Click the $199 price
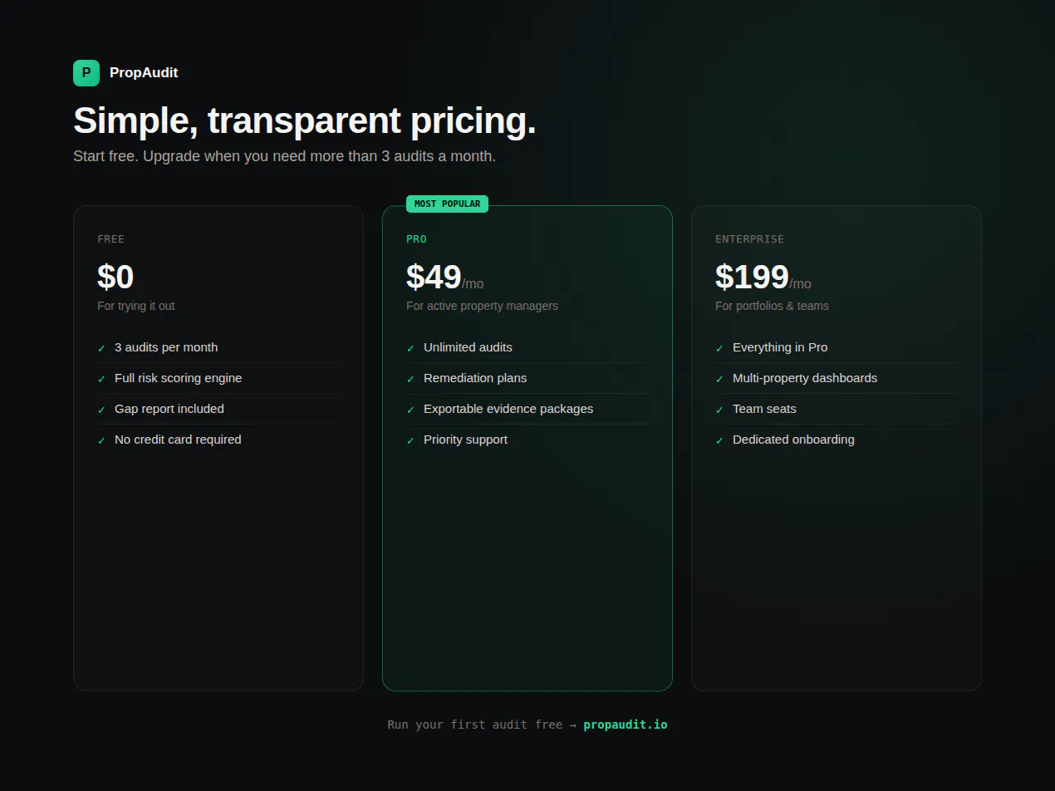Viewport: 1055px width, 791px height. pos(752,277)
